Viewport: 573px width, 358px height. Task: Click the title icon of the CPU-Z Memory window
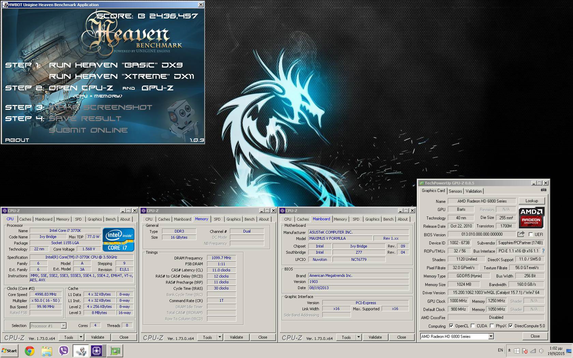144,211
